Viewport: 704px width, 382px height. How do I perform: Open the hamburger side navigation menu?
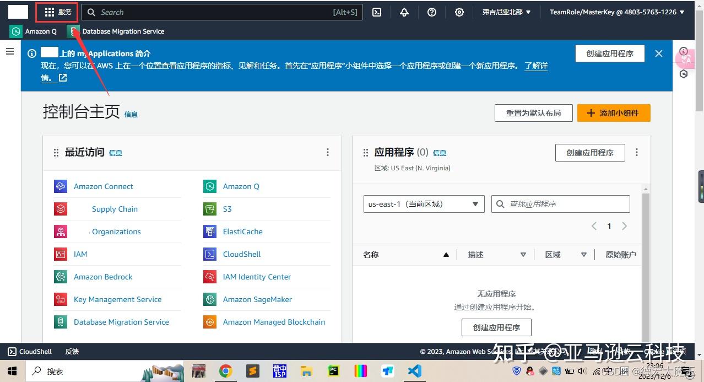click(x=10, y=51)
